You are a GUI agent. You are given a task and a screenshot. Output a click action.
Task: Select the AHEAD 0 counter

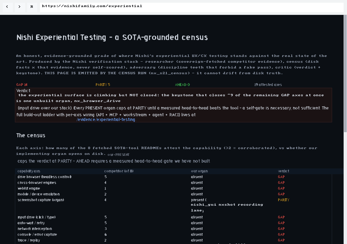(182, 85)
